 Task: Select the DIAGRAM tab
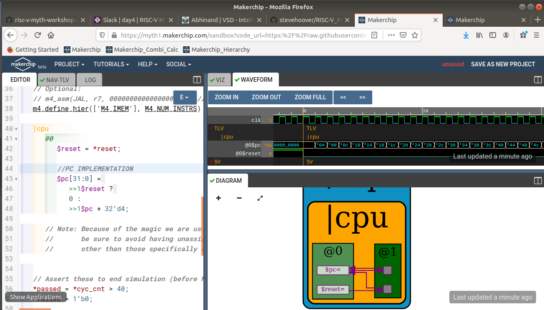click(228, 181)
